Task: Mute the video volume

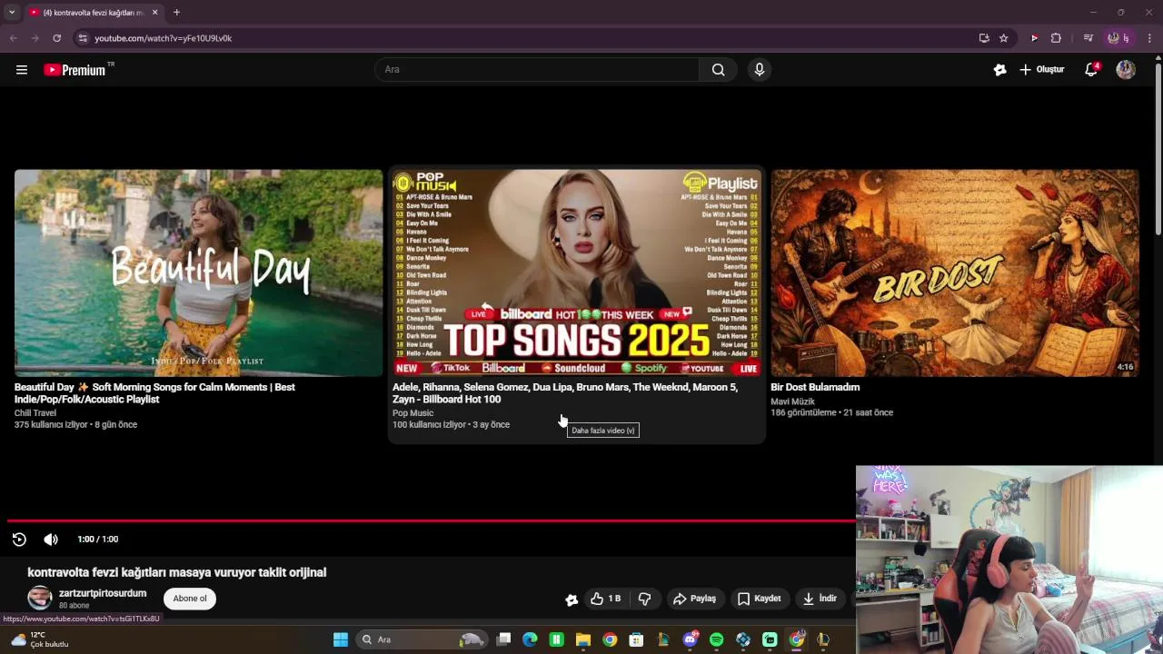Action: click(x=51, y=540)
